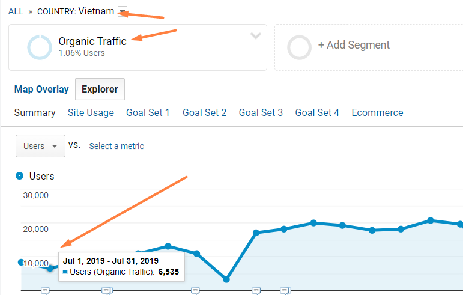Screen dimensions: 463x295
Task: Open the Goal Set 1 view
Action: [x=148, y=112]
